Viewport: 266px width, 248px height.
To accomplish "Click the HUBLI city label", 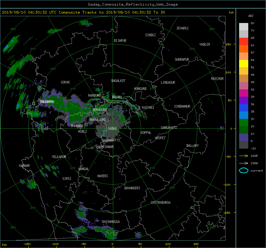I will 82,132.
